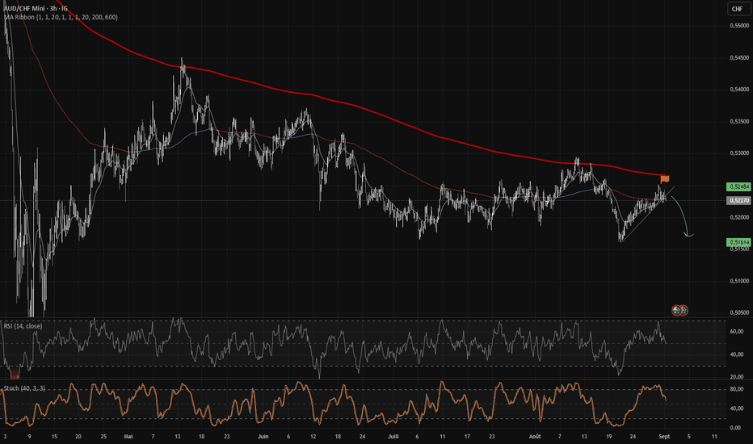
Task: Click the Sept label on time axis
Action: click(x=664, y=436)
